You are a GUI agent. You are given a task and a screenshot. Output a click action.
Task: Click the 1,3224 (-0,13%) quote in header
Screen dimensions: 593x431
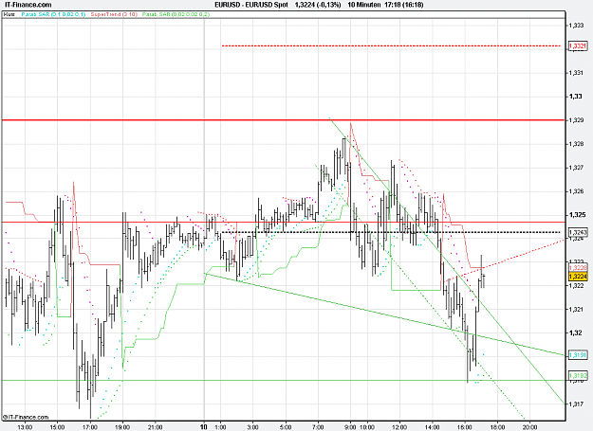pyautogui.click(x=318, y=5)
